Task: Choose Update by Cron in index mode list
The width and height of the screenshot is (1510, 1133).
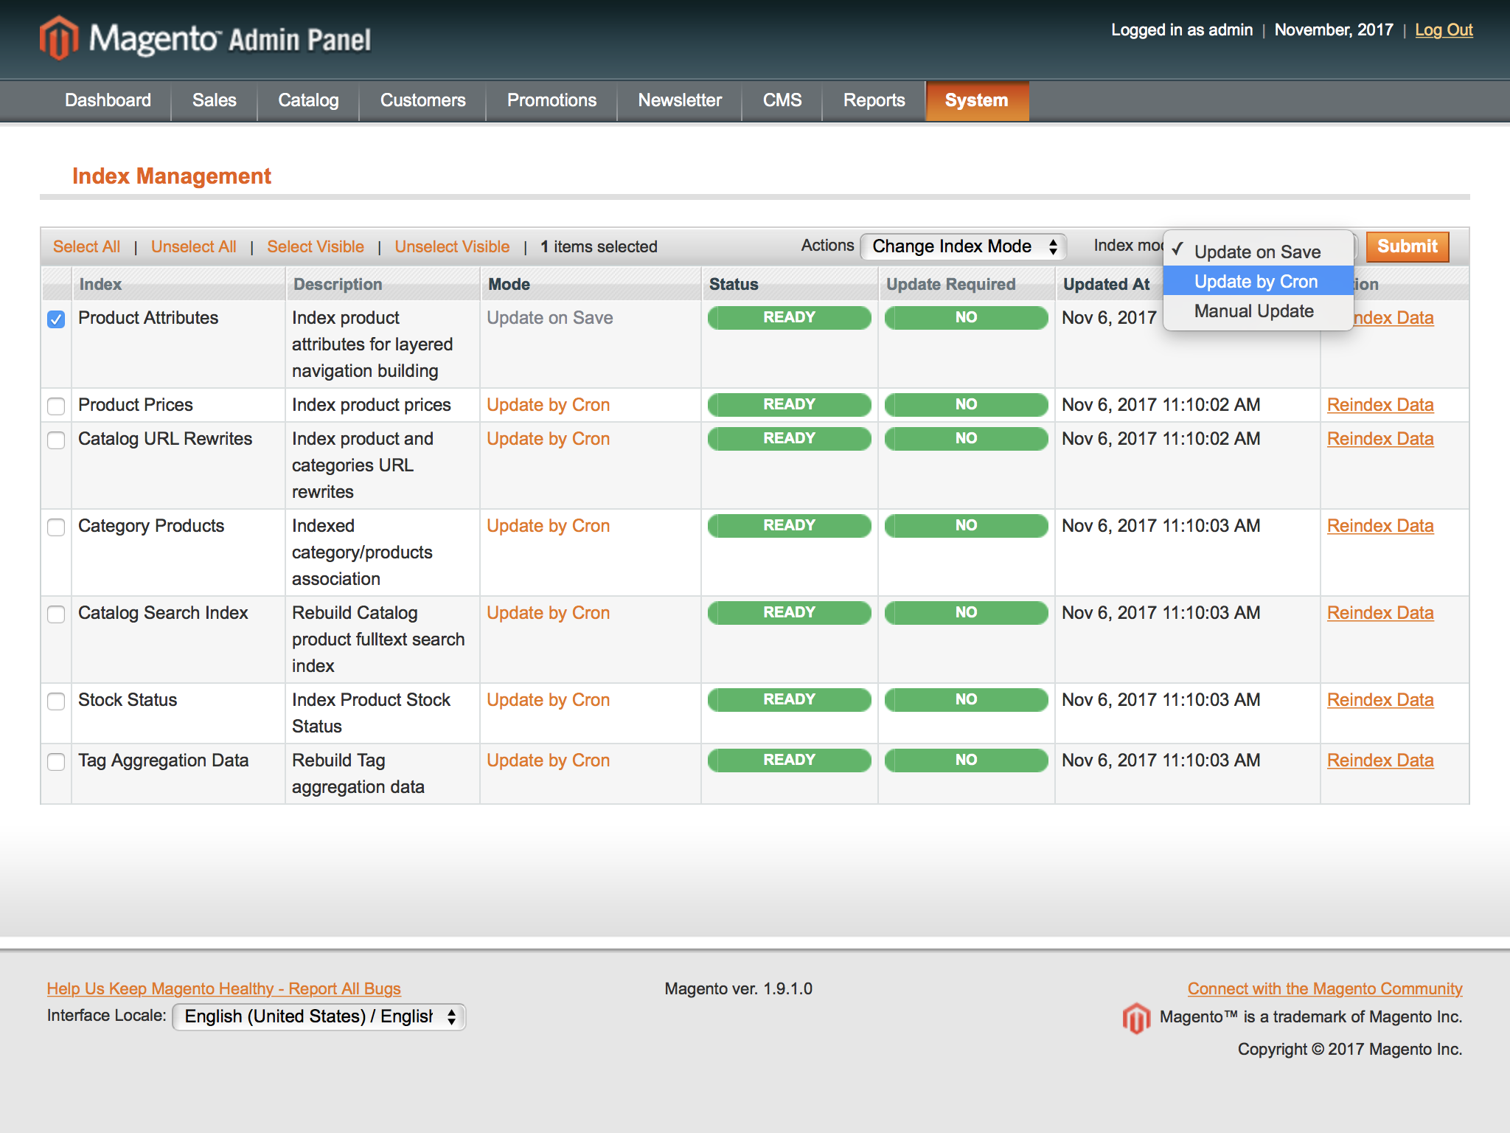Action: (x=1256, y=282)
